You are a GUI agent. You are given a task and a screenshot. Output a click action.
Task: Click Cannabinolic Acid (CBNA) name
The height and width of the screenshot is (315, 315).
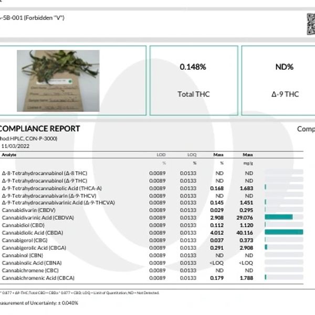pos(31,263)
